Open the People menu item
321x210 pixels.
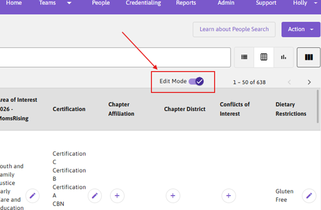pyautogui.click(x=101, y=3)
